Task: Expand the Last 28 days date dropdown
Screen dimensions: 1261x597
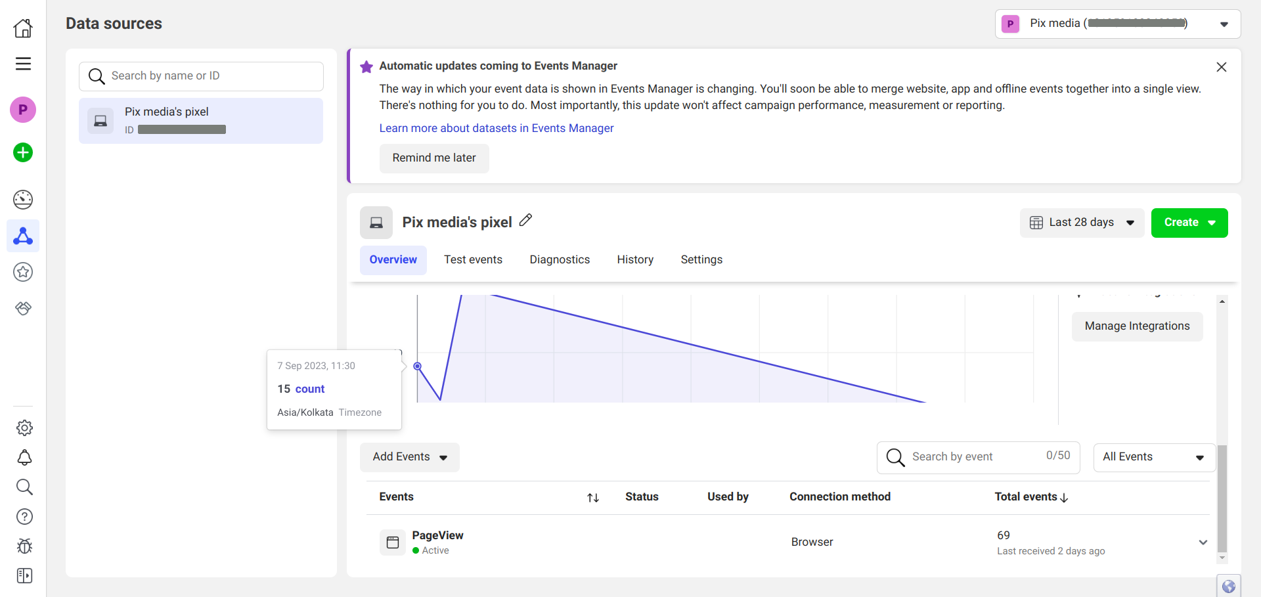Action: click(x=1082, y=223)
